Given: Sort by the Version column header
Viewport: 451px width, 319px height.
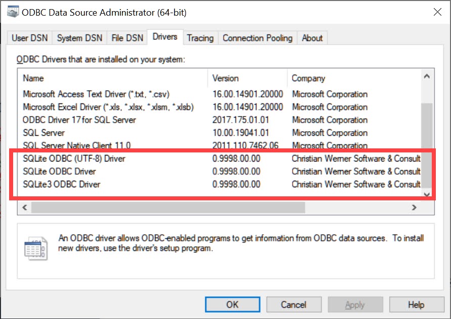Looking at the screenshot, I should tap(247, 78).
